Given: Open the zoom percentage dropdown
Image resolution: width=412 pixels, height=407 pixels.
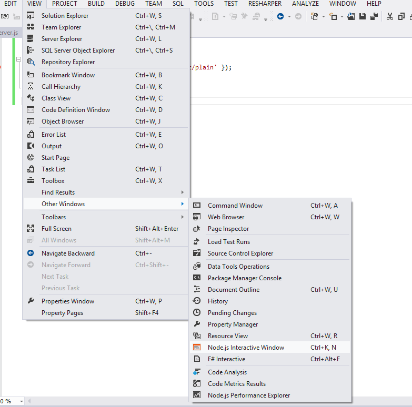Looking at the screenshot, I should (22, 401).
